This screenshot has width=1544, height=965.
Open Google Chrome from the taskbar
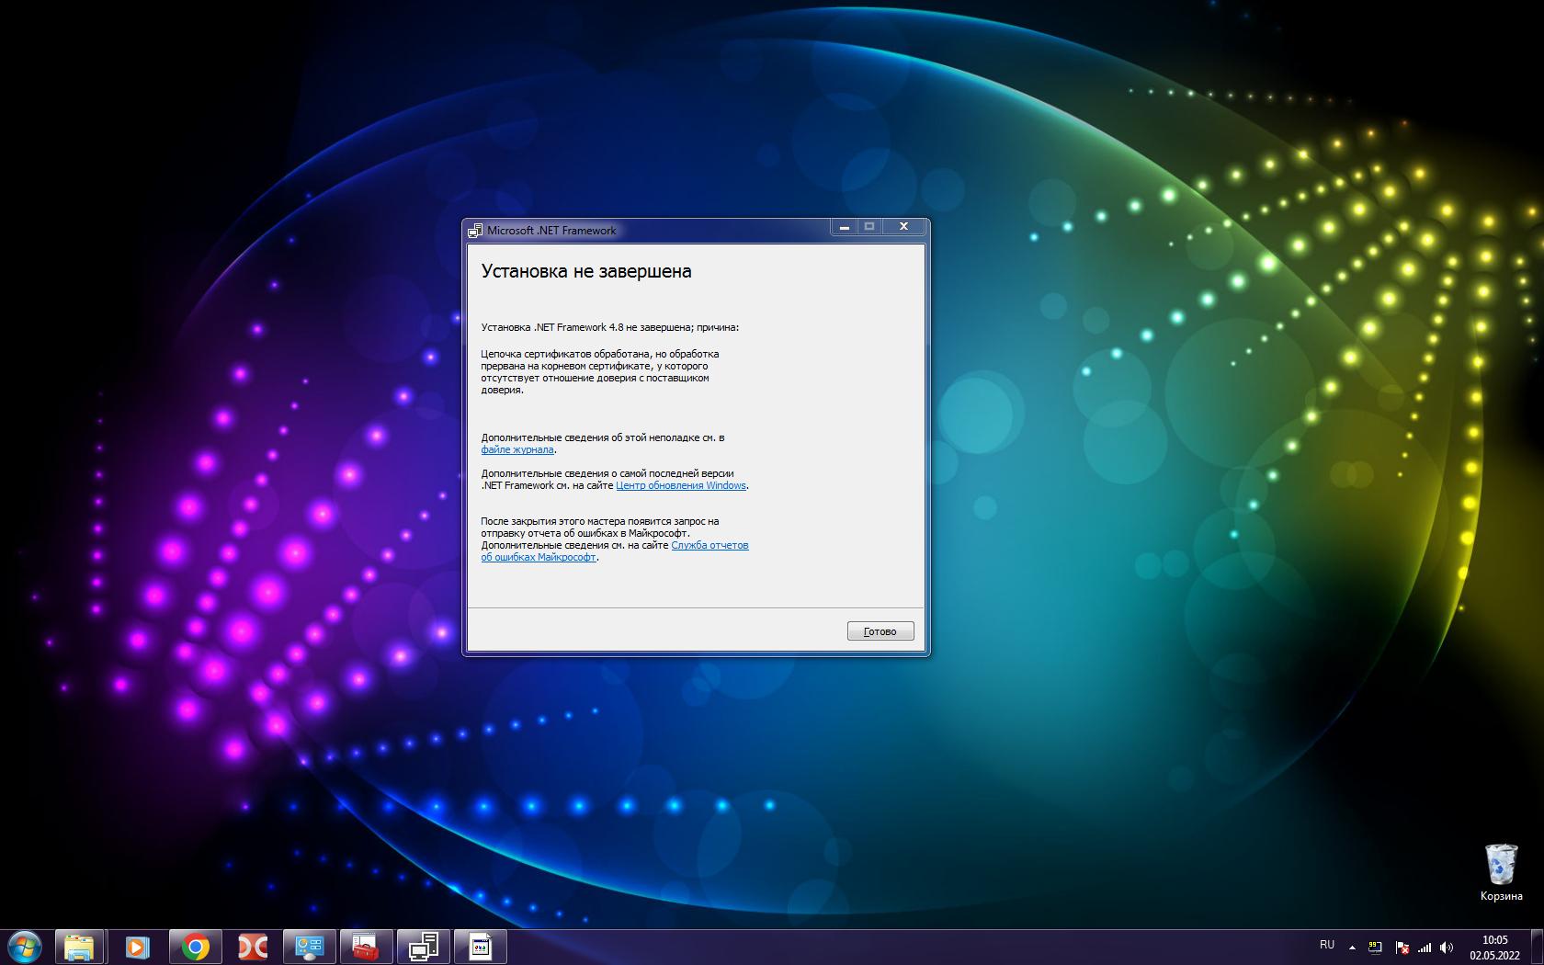click(x=195, y=947)
